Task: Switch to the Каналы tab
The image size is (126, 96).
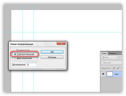Action: [112, 53]
